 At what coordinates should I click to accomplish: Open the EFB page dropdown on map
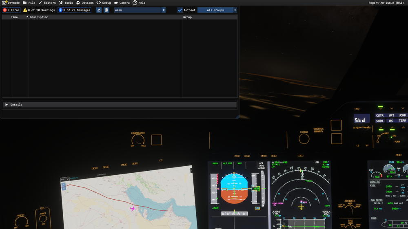tap(64, 179)
